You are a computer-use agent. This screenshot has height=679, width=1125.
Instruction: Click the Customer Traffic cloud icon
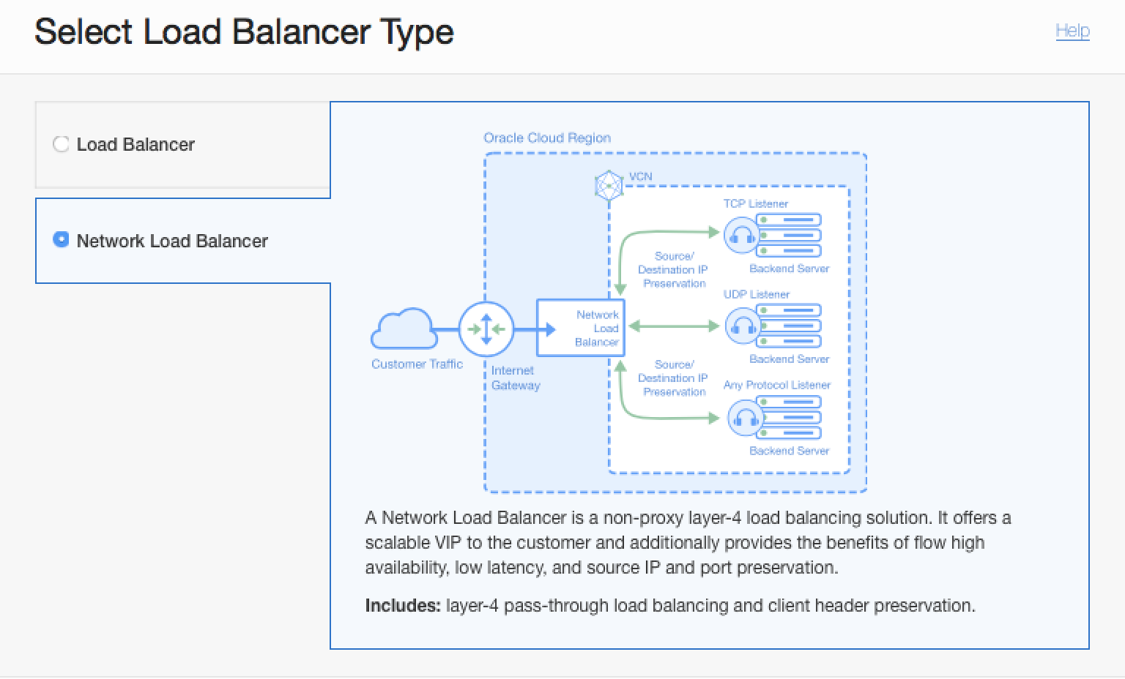tap(404, 329)
